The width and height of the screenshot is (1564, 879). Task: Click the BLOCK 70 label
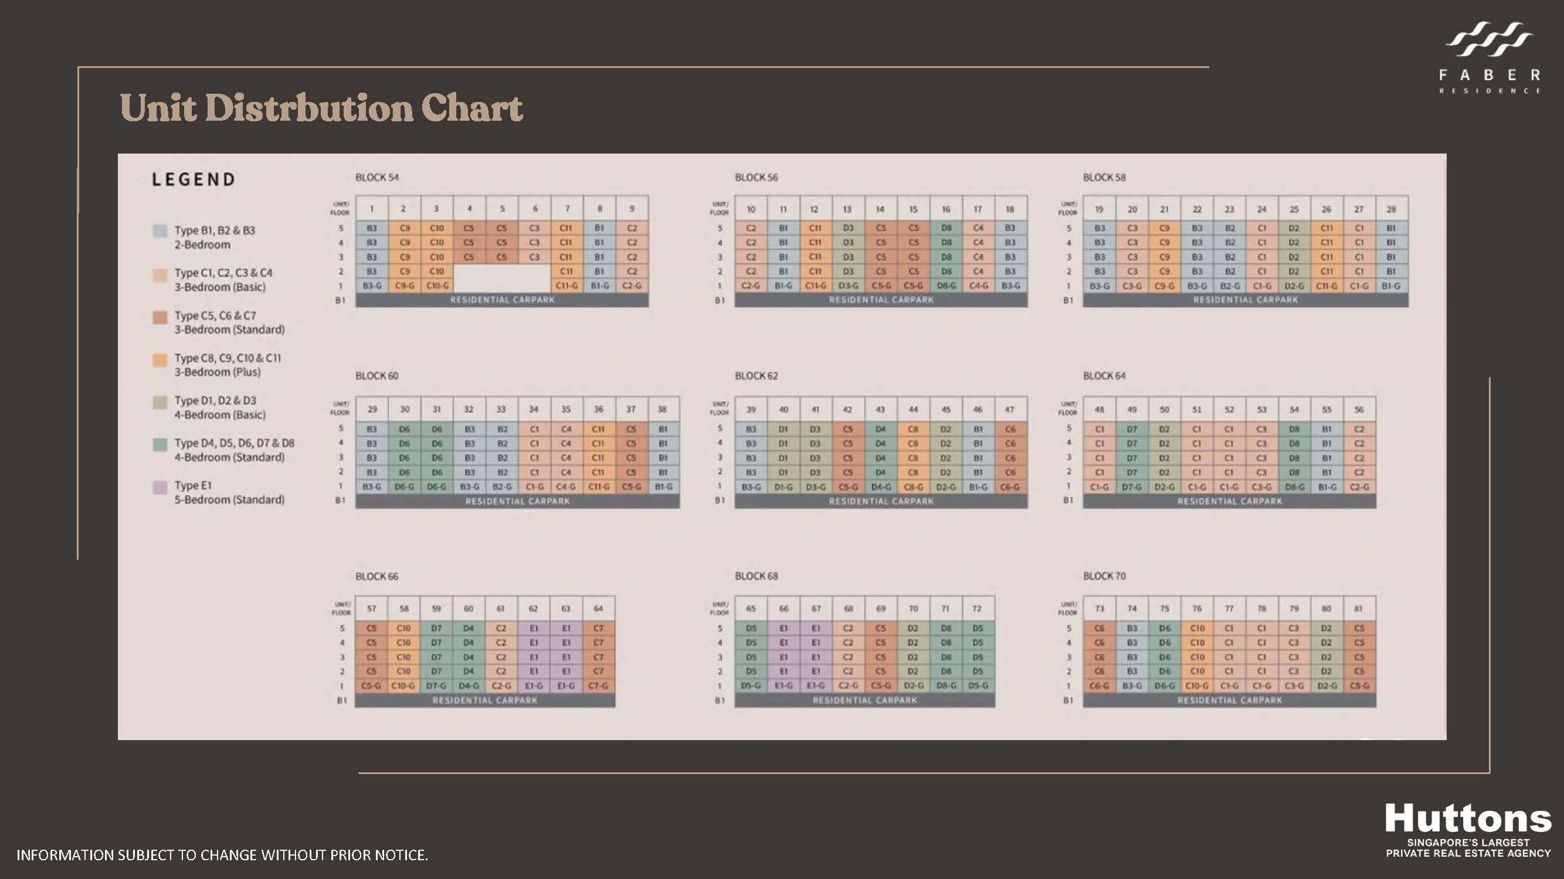point(1104,575)
